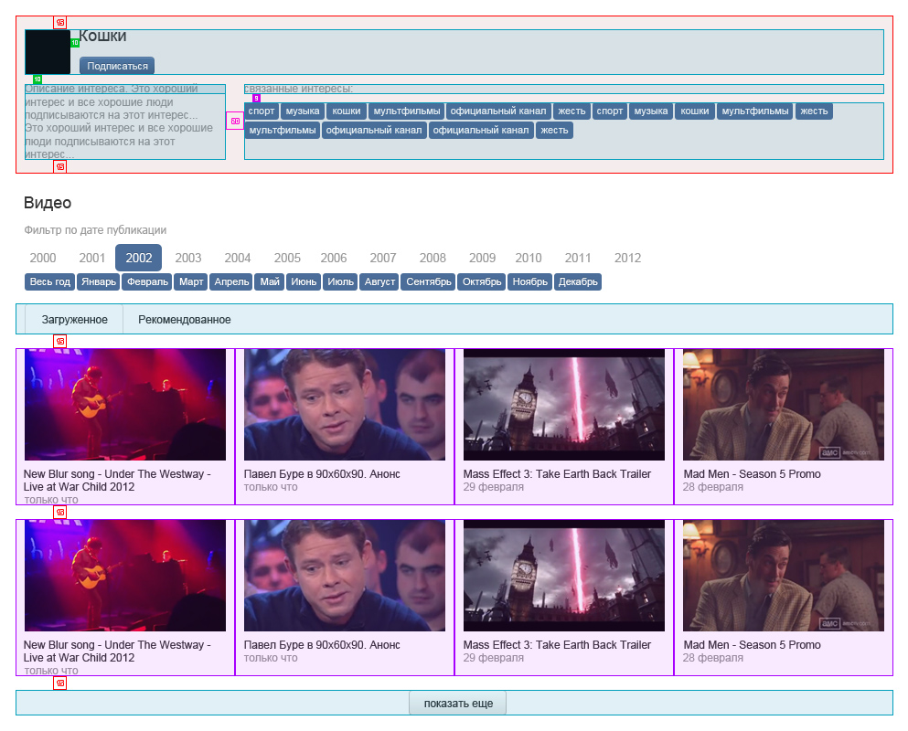
Task: Filter videos by year 2000
Action: click(x=43, y=258)
